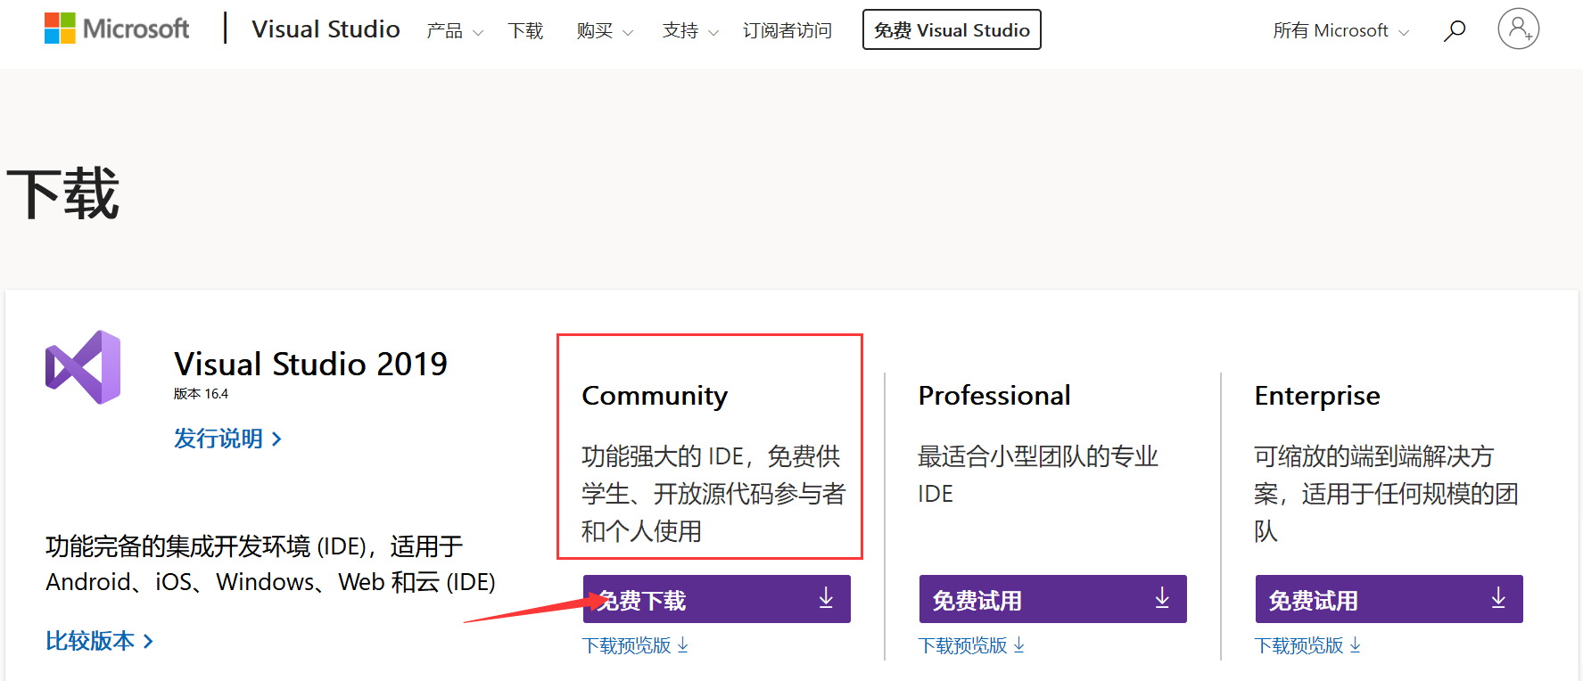1583x681 pixels.
Task: Click the Visual Studio brand link
Action: (x=326, y=29)
